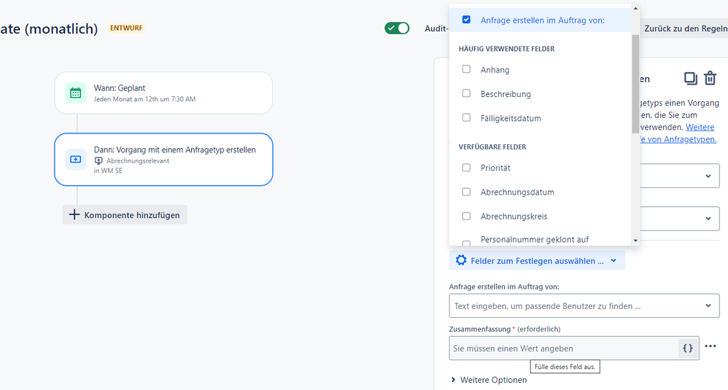Open the lower partially hidden dropdown chevron
The image size is (728, 390).
coord(708,219)
